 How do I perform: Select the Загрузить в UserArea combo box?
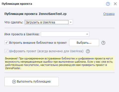(x=49, y=22)
